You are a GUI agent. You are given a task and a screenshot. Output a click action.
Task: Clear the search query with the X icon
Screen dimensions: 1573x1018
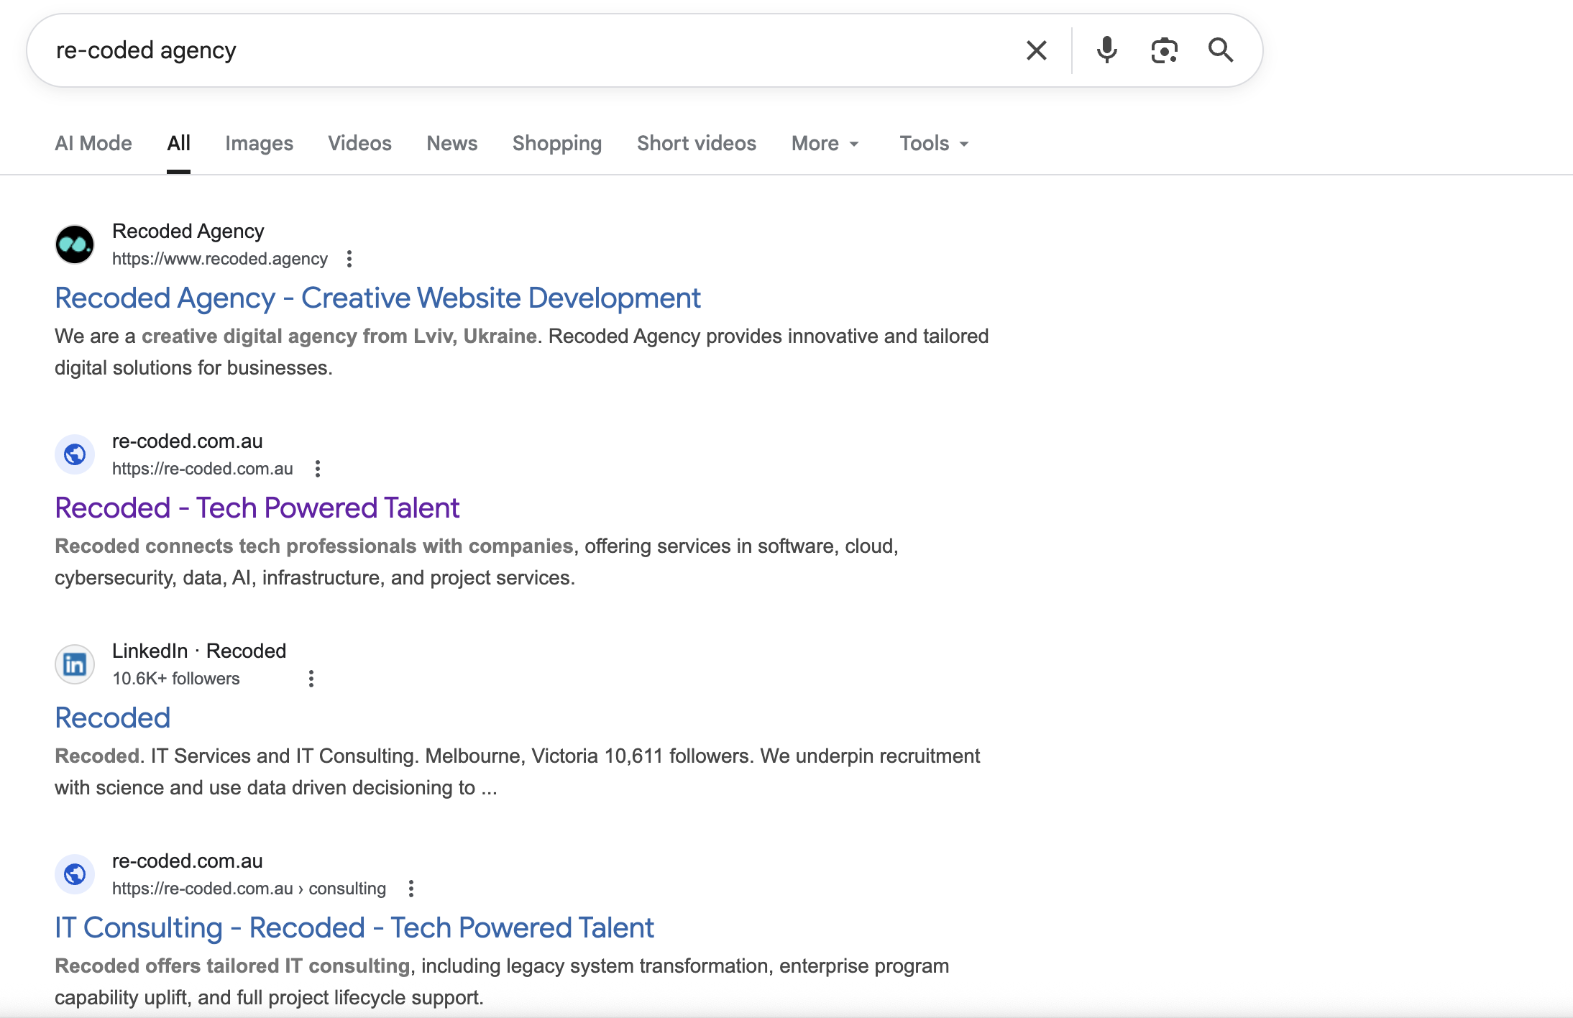1035,50
